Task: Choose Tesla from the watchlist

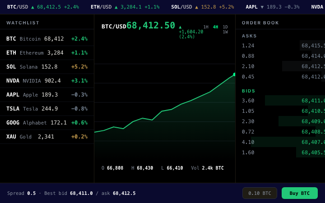Action: (47, 109)
